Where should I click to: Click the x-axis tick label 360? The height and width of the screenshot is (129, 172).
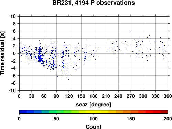coord(168,96)
